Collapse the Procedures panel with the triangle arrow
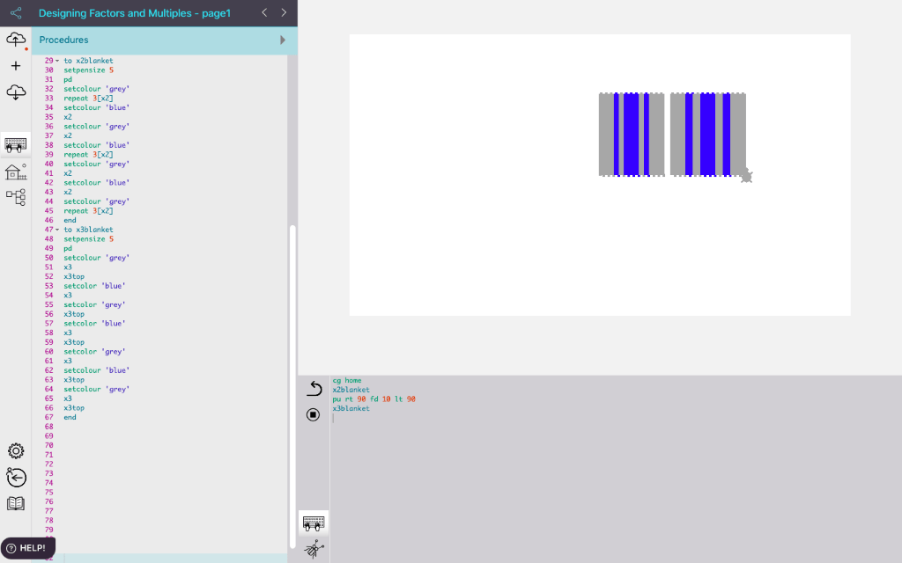Screen dimensions: 902x563 (x=283, y=40)
